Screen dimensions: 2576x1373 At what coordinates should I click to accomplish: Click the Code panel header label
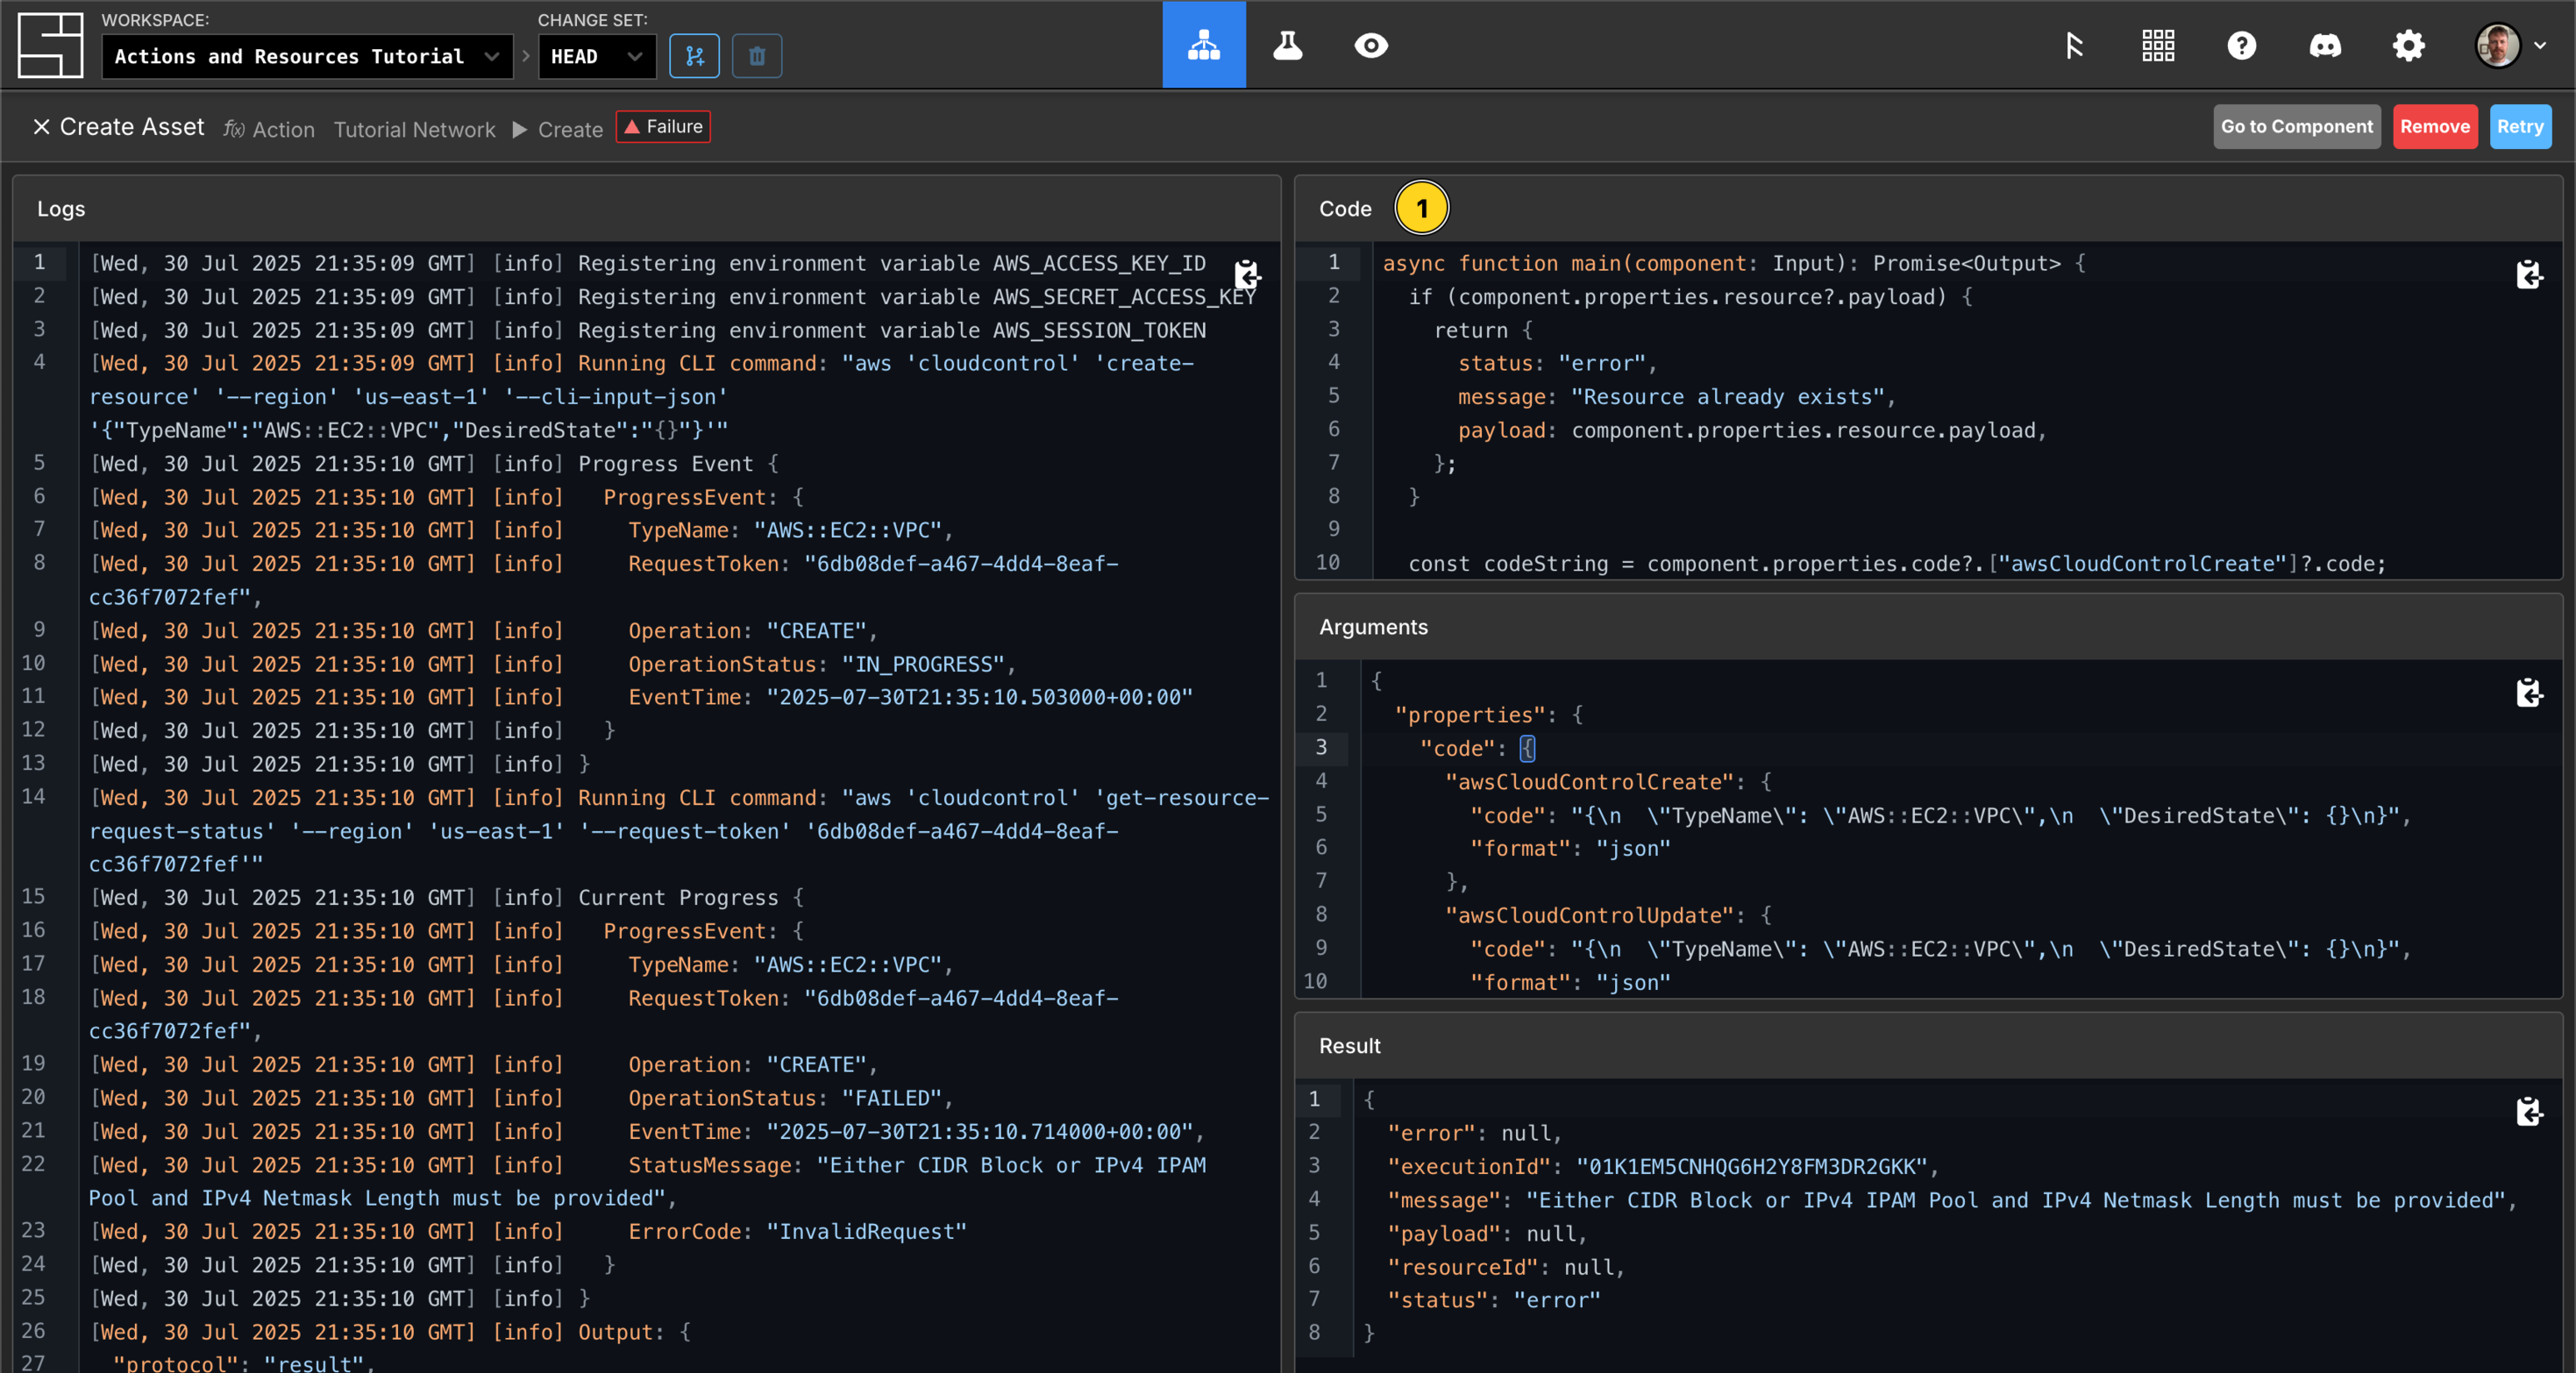1344,209
